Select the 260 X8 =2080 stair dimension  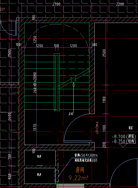click(35, 83)
